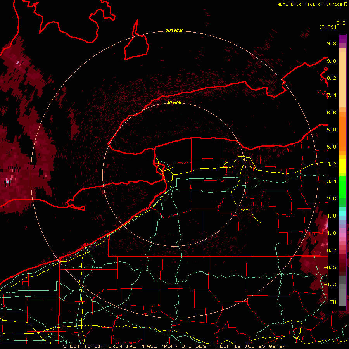The width and height of the screenshot is (349, 349).
Task: Click the 5.0 scale value
Action: (332, 147)
